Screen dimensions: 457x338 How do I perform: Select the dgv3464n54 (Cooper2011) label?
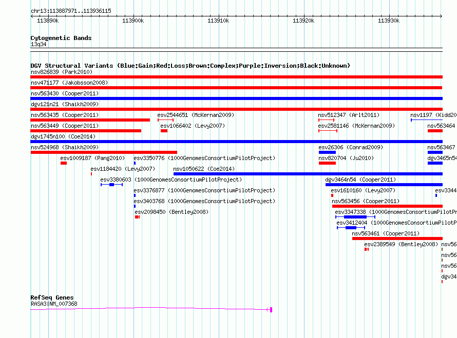[360, 180]
